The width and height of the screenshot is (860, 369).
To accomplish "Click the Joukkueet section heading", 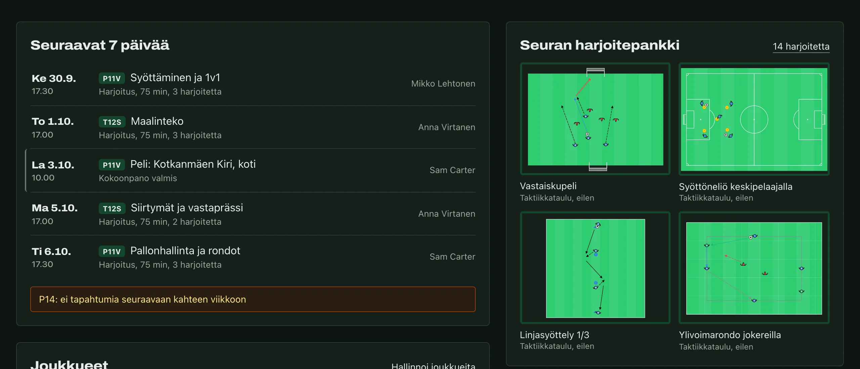I will tap(69, 365).
